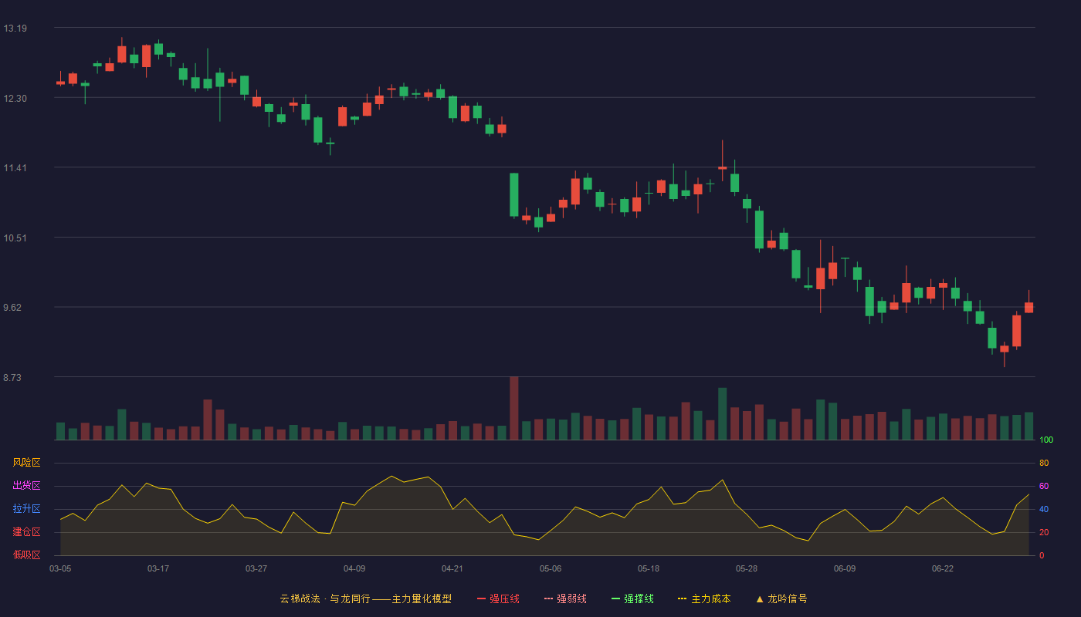Toggle the 龙吟信号 triangle legend entry
The width and height of the screenshot is (1081, 617).
pyautogui.click(x=781, y=598)
